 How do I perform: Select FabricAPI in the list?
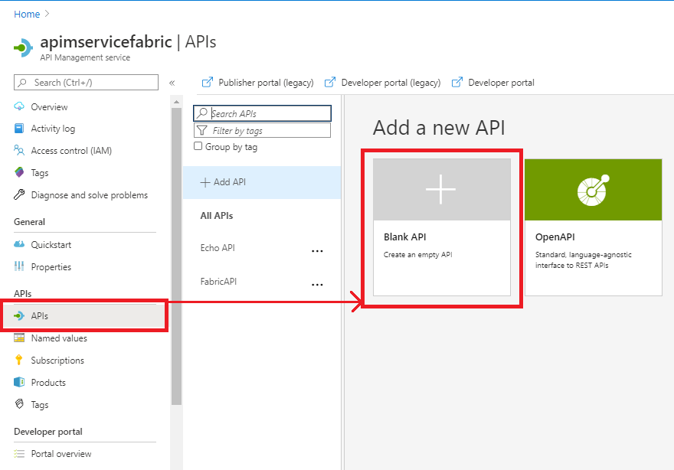(x=218, y=282)
